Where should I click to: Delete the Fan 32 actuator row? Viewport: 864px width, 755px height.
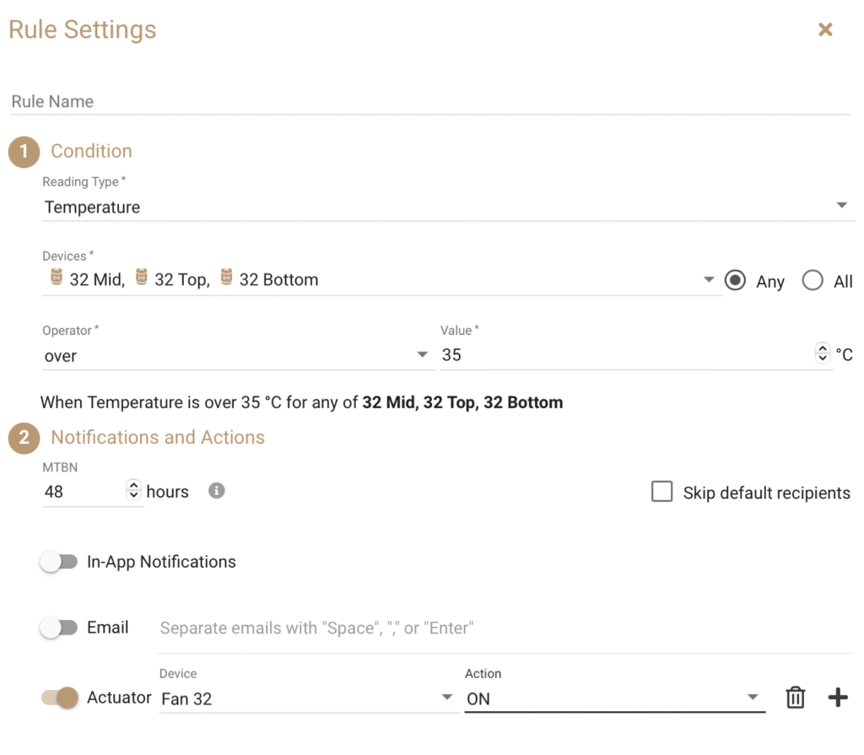(795, 698)
